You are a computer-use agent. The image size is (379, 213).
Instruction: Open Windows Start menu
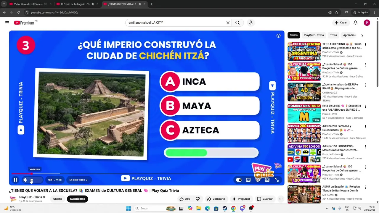pyautogui.click(x=128, y=208)
